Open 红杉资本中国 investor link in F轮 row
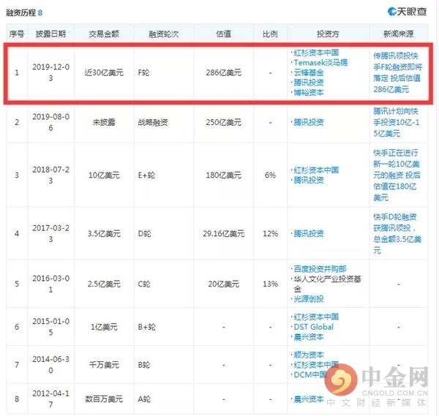Screen dimensions: 439x416 (316, 53)
